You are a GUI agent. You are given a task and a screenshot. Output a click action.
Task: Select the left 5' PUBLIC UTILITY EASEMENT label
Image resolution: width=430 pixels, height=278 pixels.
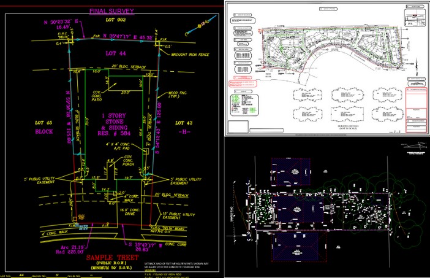[x=39, y=180]
